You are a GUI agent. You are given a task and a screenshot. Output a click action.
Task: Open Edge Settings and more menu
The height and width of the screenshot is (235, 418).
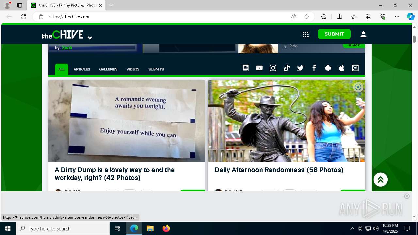(397, 17)
